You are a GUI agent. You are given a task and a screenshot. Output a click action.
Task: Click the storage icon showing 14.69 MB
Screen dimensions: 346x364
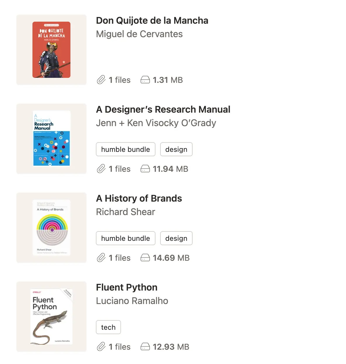145,257
